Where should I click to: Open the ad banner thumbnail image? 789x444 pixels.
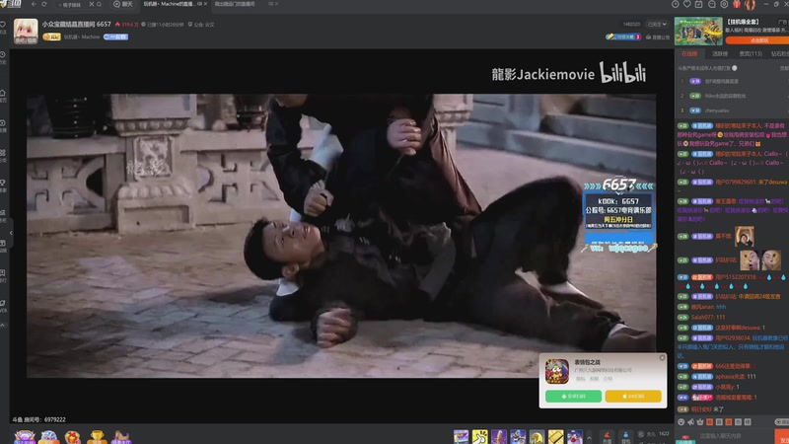pos(698,32)
